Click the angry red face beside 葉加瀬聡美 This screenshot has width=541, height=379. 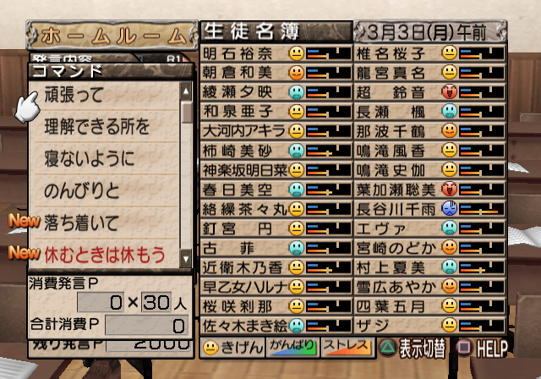tap(449, 189)
